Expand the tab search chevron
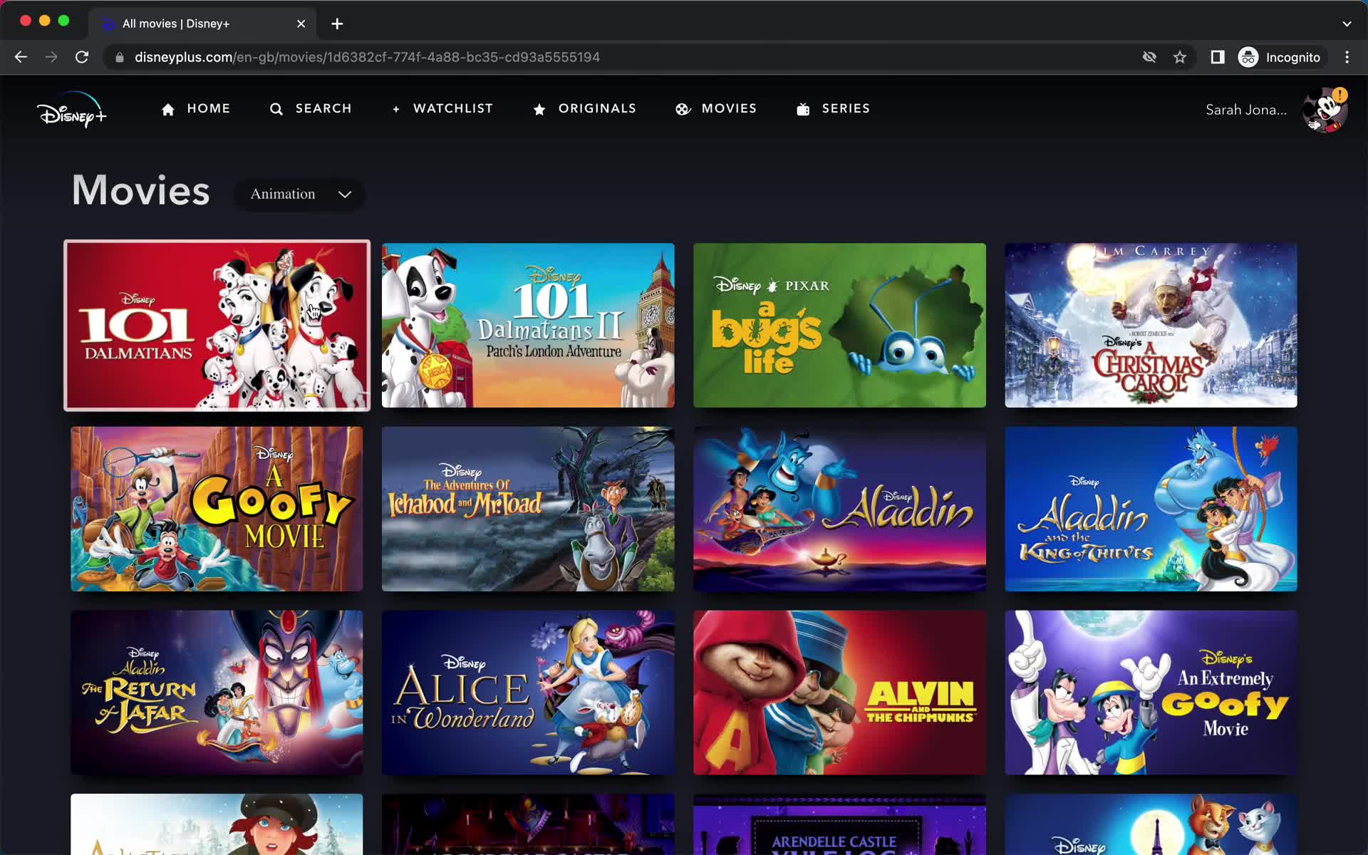Viewport: 1368px width, 855px height. [x=1347, y=24]
